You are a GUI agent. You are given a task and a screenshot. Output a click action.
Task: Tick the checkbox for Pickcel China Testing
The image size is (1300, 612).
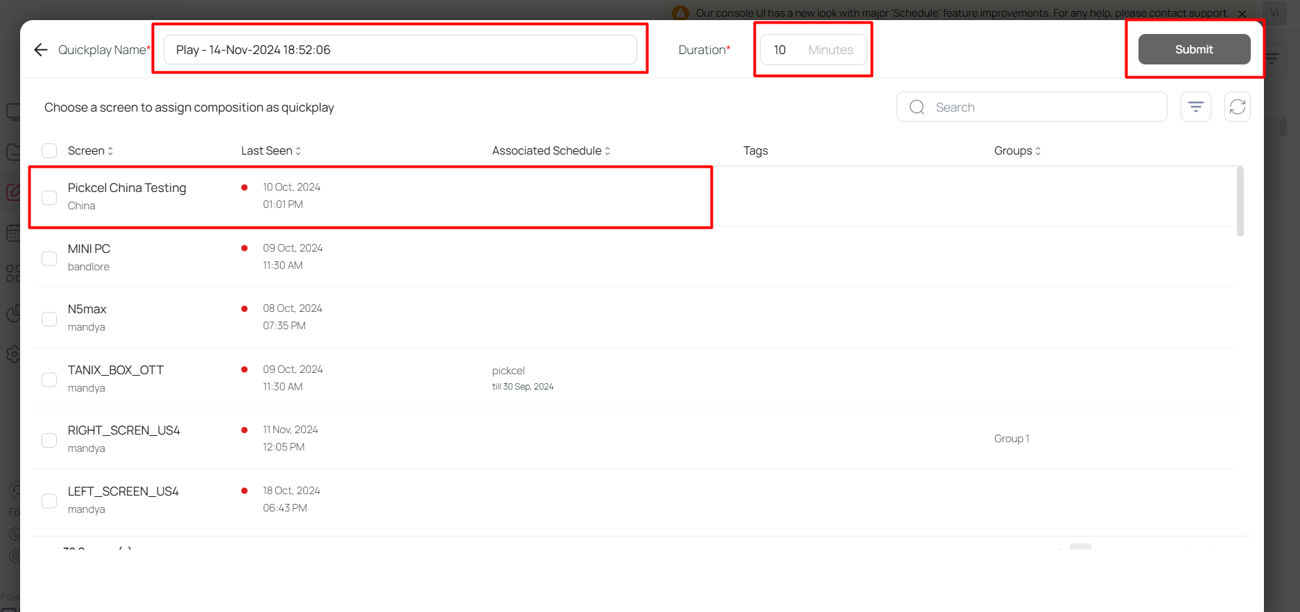pyautogui.click(x=49, y=198)
